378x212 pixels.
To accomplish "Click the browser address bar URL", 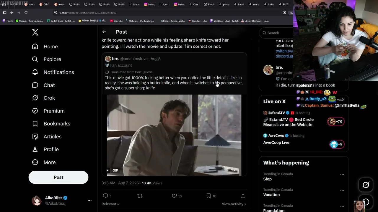I will coord(88,13).
